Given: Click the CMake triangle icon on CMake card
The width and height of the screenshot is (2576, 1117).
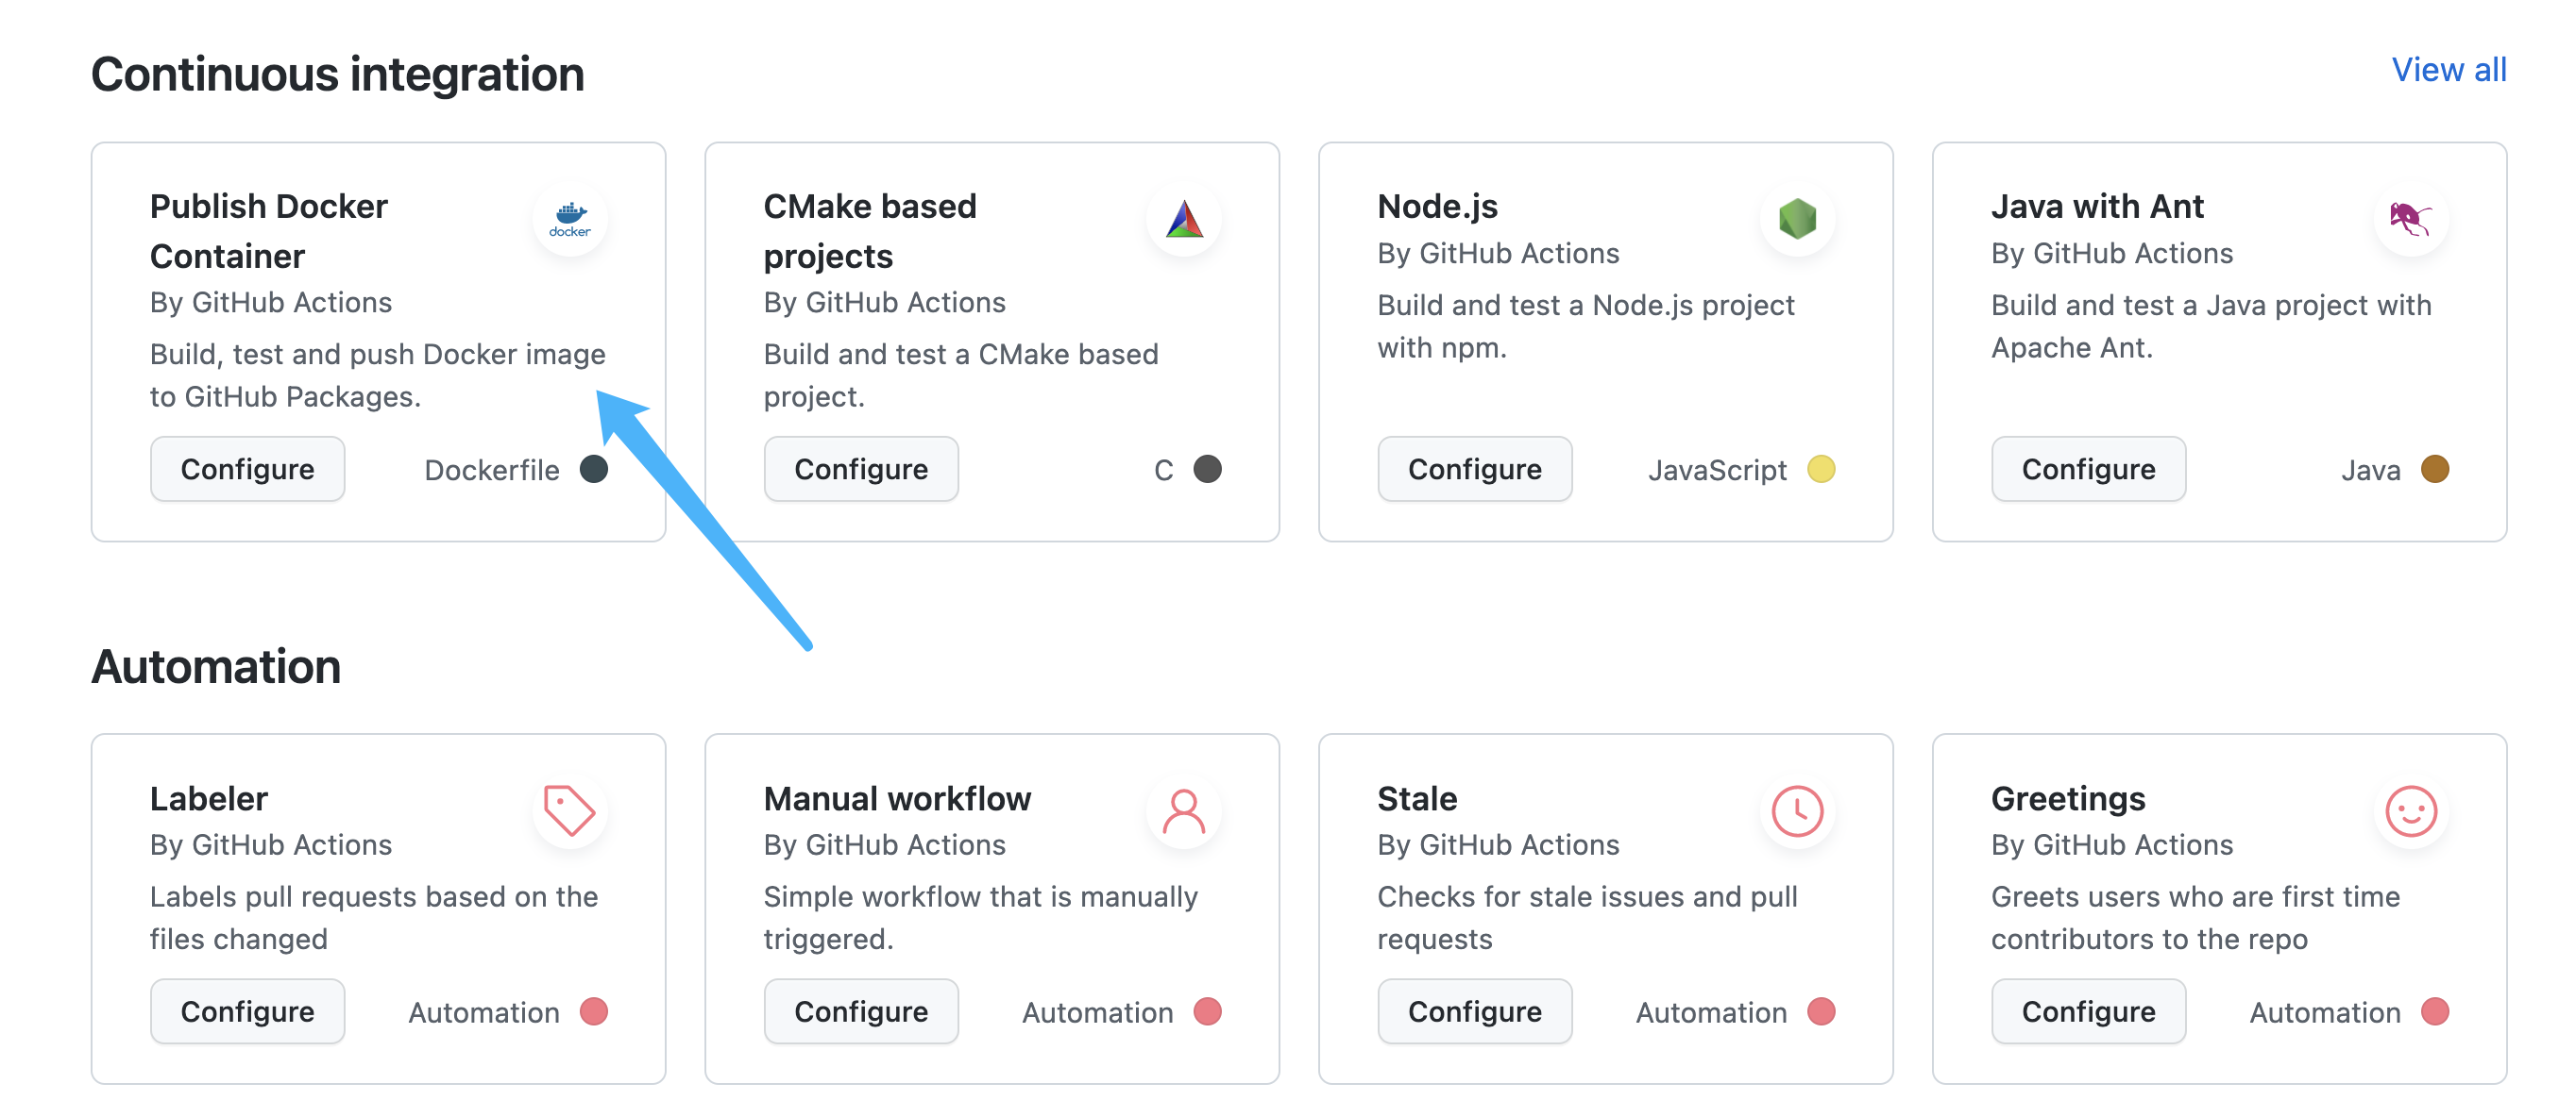Looking at the screenshot, I should coord(1188,220).
